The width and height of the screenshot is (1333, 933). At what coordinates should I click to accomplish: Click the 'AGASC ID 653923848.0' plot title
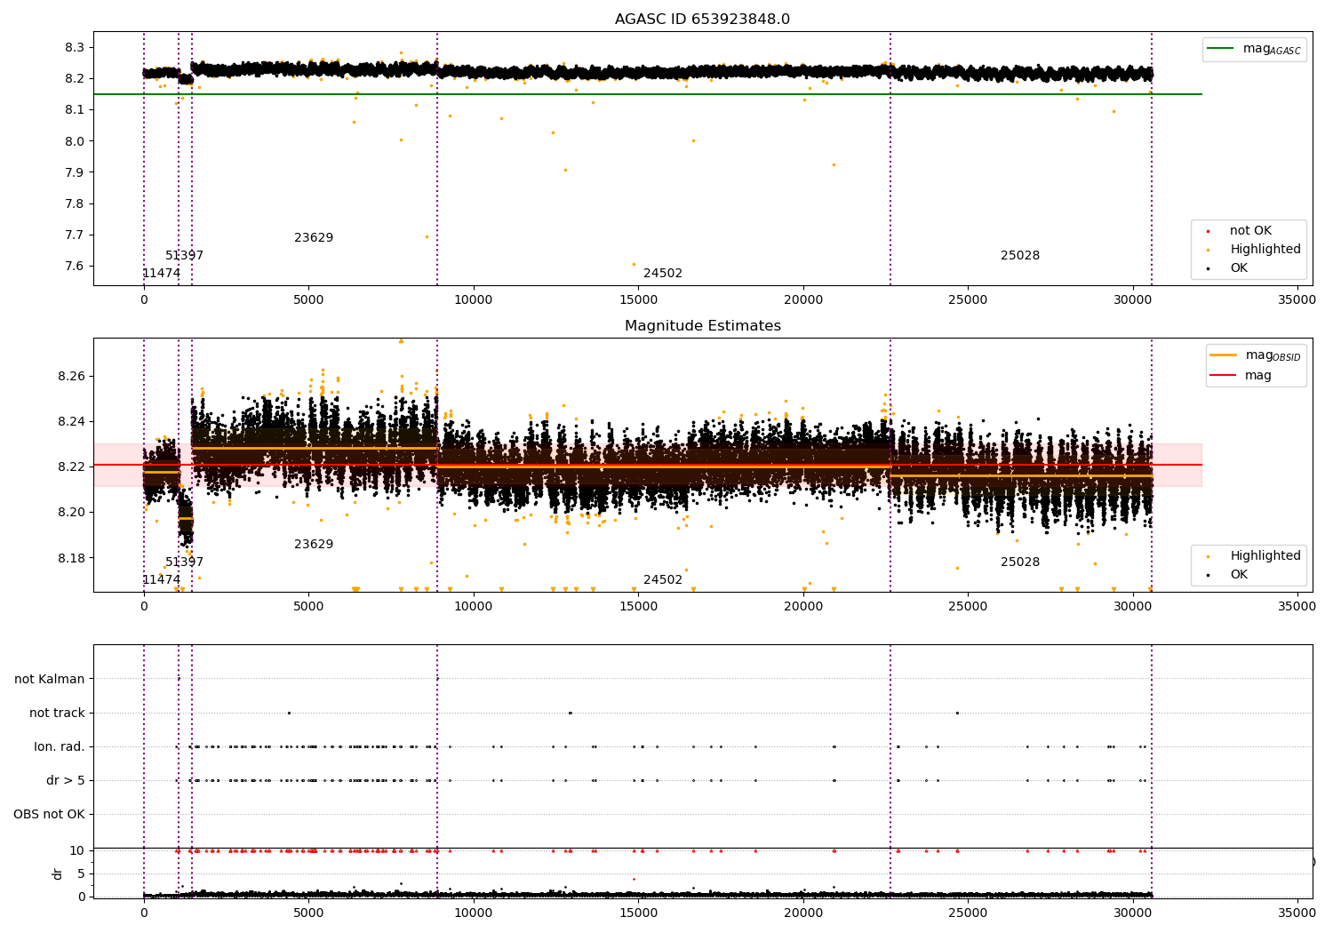point(702,20)
